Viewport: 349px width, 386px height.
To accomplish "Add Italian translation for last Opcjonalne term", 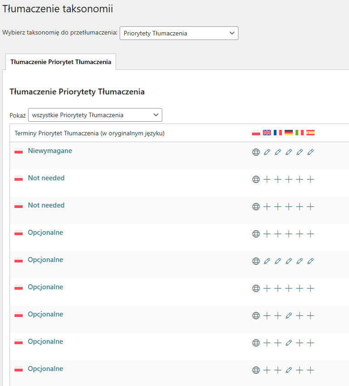I will click(x=300, y=370).
